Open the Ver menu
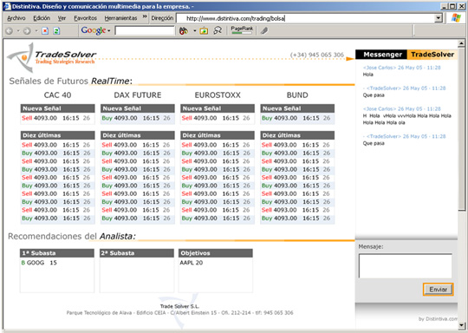This screenshot has width=468, height=333. [62, 18]
